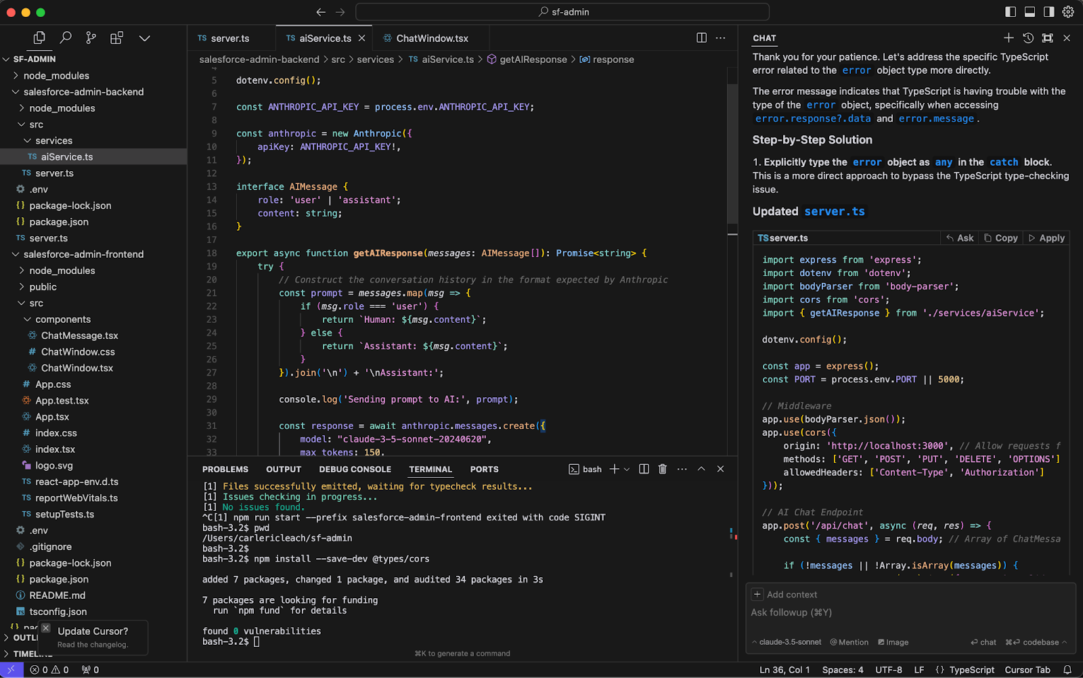Send with the chat button
Image resolution: width=1083 pixels, height=678 pixels.
click(x=983, y=642)
